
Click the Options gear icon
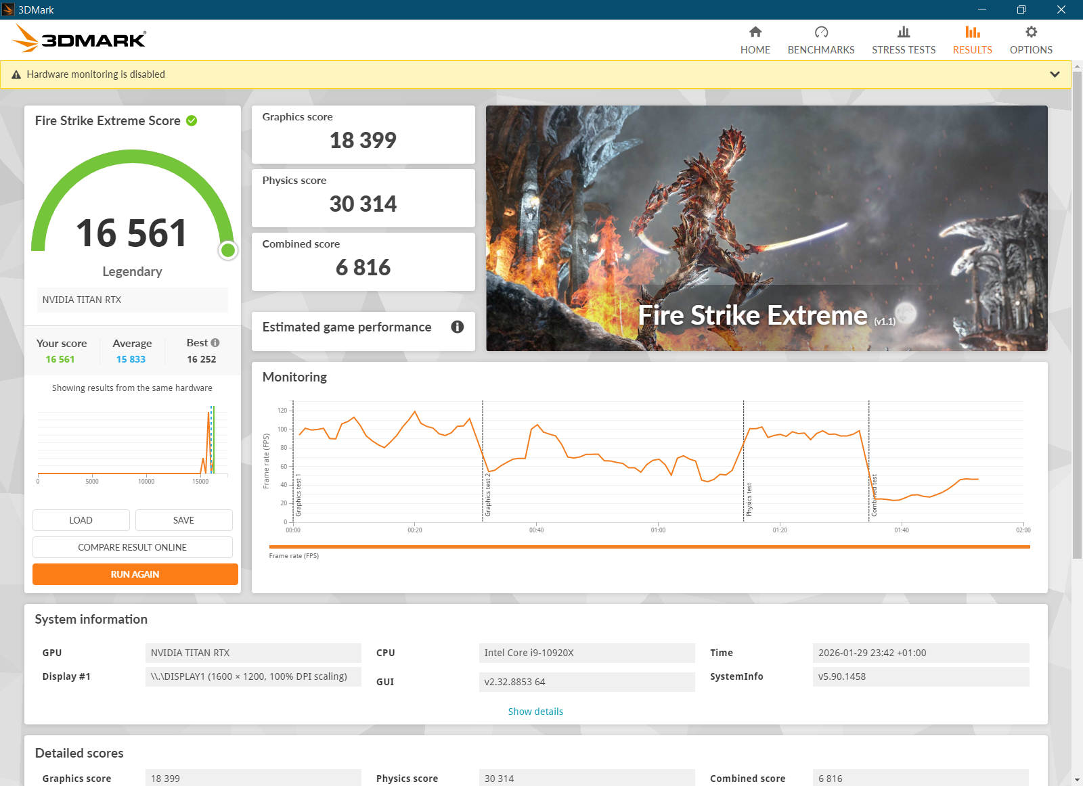point(1030,32)
